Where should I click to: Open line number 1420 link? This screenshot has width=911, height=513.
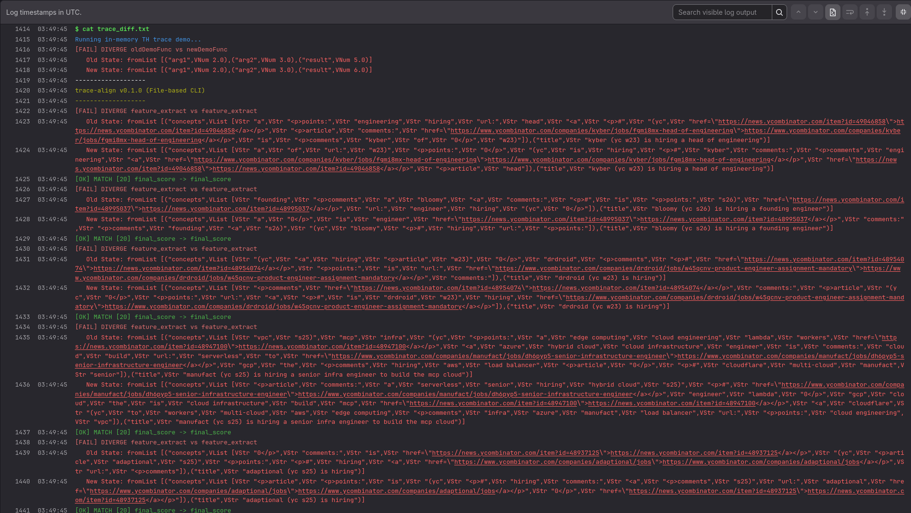pyautogui.click(x=22, y=91)
